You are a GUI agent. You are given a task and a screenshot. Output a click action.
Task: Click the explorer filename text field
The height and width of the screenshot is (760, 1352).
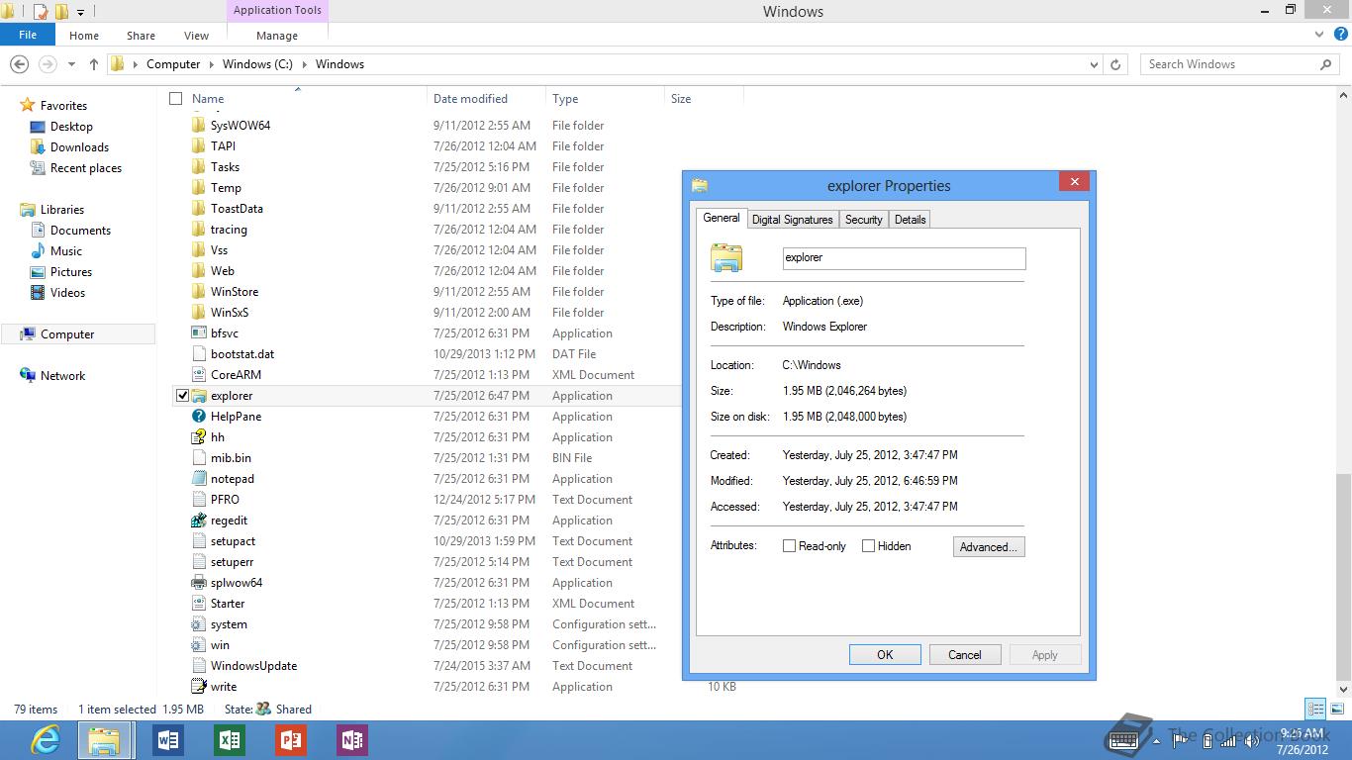[x=904, y=257]
